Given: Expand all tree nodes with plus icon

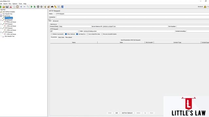Looking at the screenshot, I should coord(21,7).
